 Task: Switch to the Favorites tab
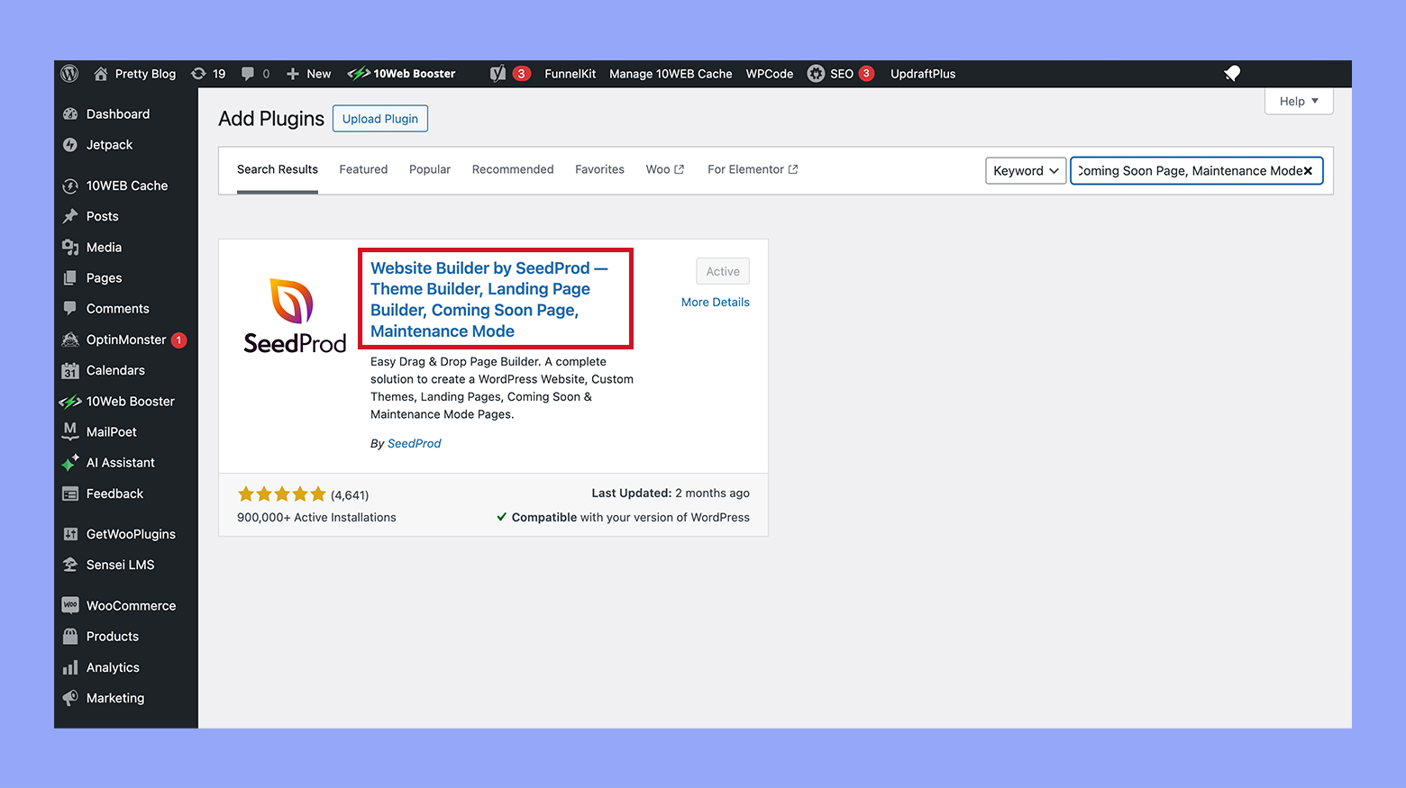coord(599,169)
